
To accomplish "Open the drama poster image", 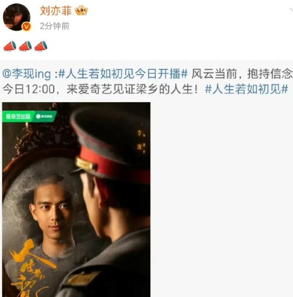I will (x=76, y=199).
